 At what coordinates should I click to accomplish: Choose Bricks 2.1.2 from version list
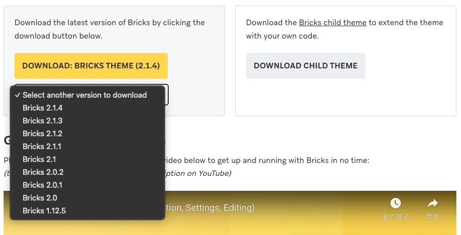pos(87,134)
